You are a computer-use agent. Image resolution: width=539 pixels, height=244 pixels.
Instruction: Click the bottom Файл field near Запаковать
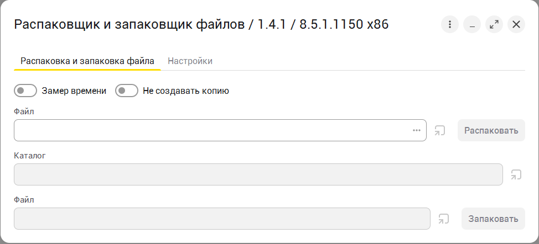tap(221, 219)
